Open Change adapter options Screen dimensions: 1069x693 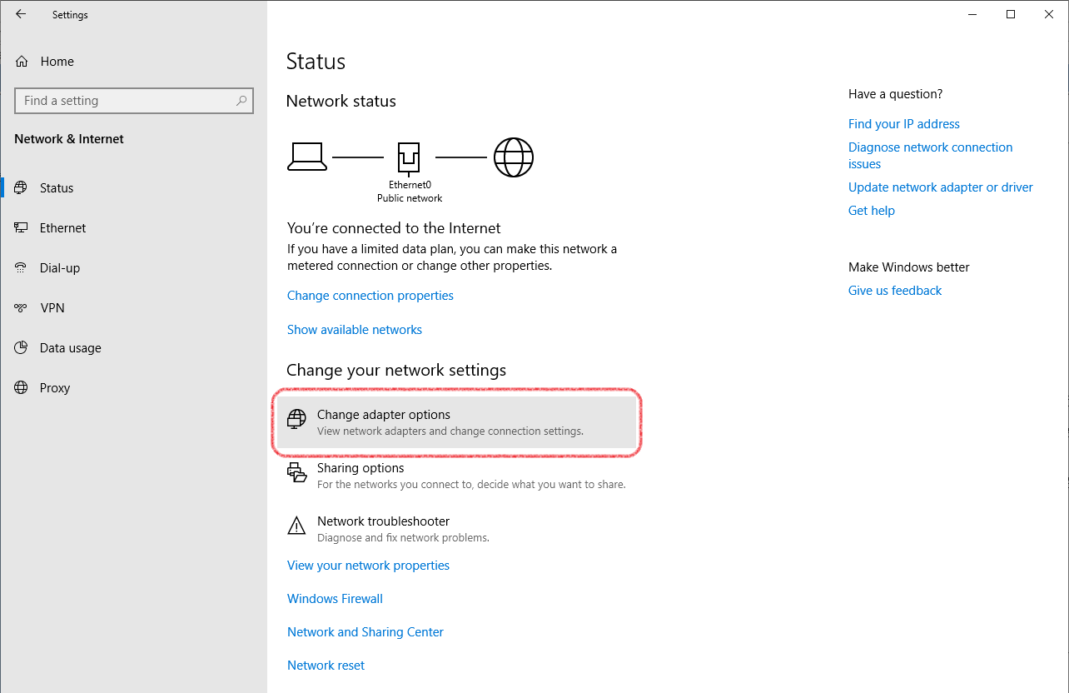click(383, 415)
